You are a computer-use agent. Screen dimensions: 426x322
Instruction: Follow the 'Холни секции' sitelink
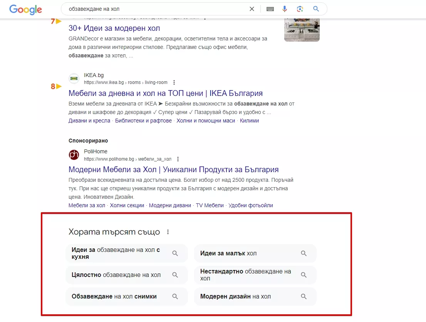tap(127, 205)
